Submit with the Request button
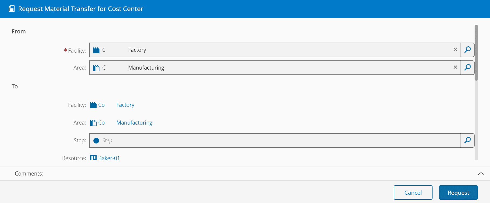 point(458,192)
